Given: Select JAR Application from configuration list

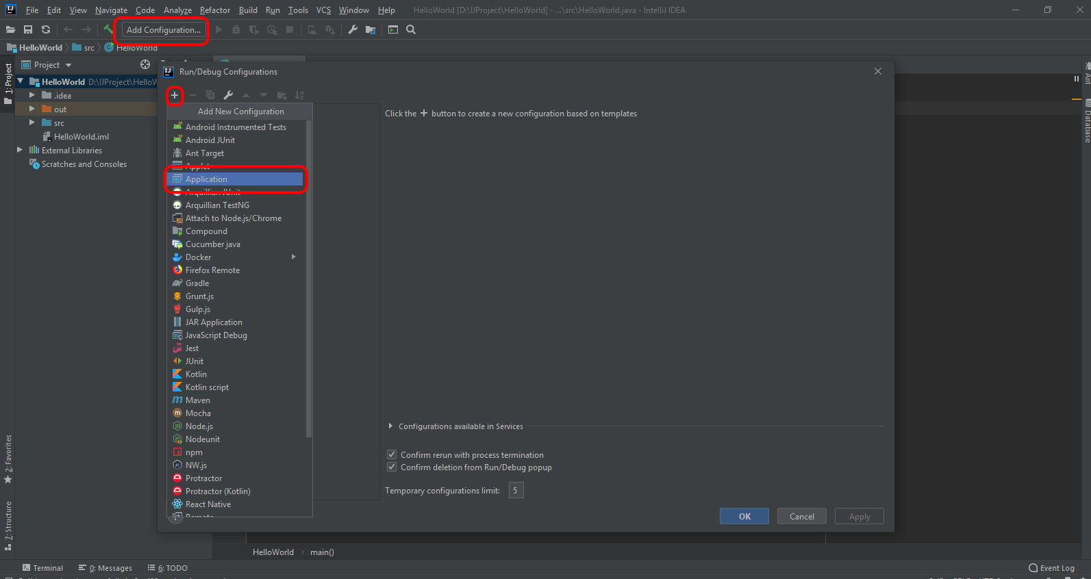Looking at the screenshot, I should coord(235,322).
